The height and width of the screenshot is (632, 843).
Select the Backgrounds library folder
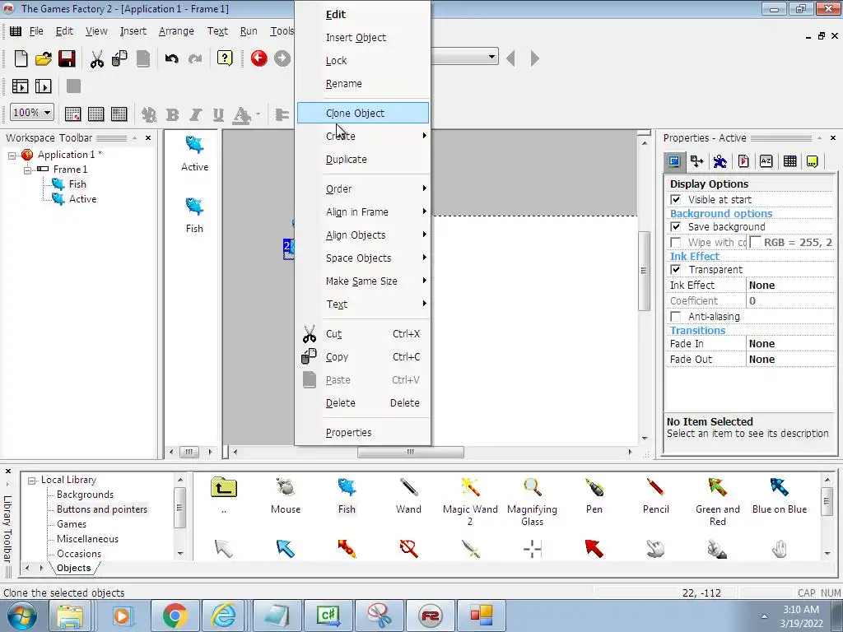pos(85,495)
